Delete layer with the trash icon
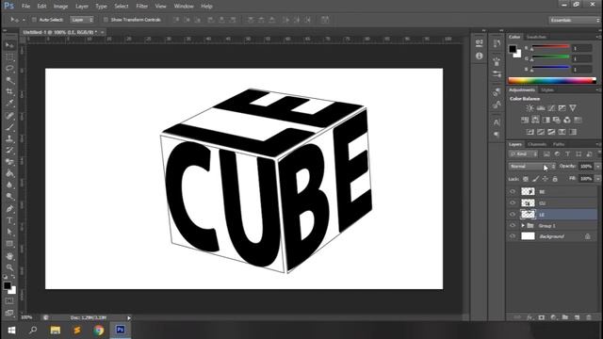The image size is (603, 339). click(588, 317)
